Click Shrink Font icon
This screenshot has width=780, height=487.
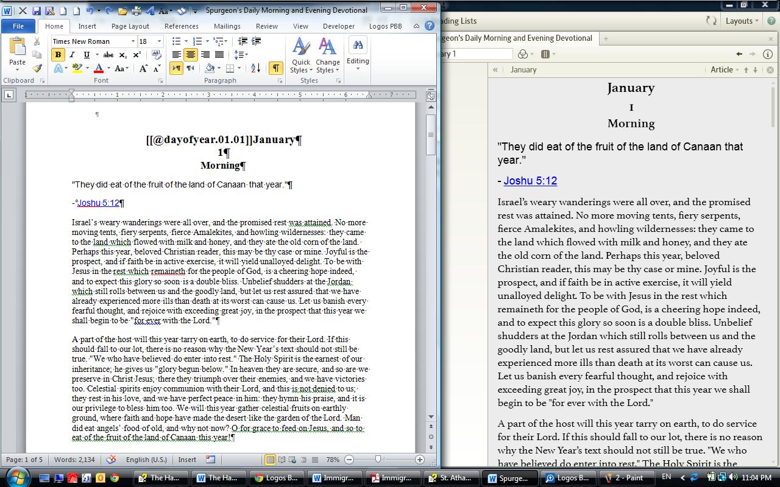(156, 69)
